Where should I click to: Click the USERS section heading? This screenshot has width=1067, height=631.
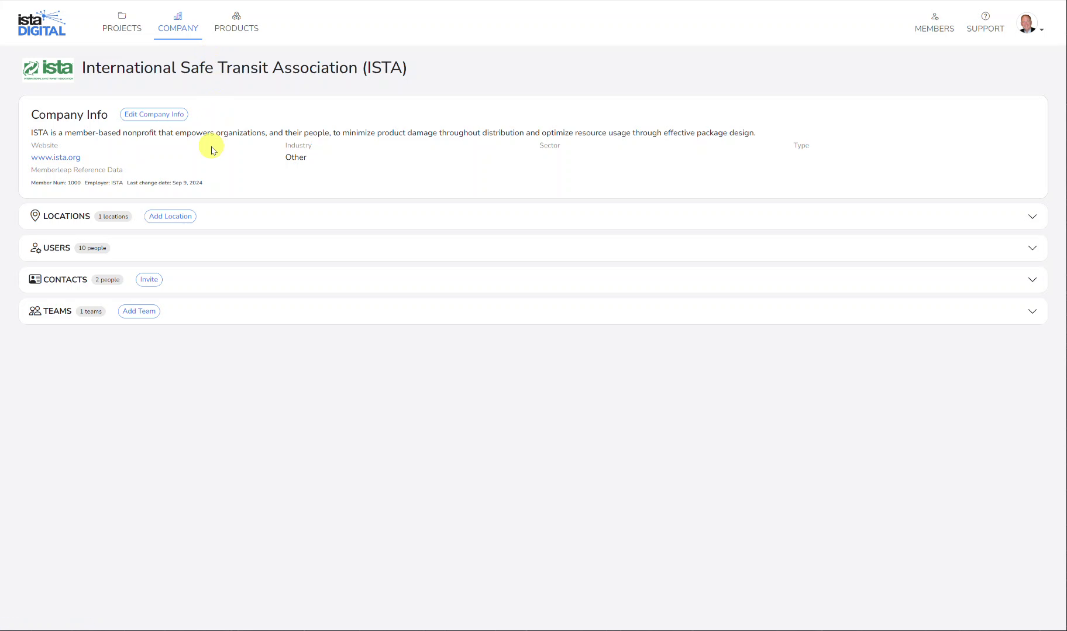57,248
